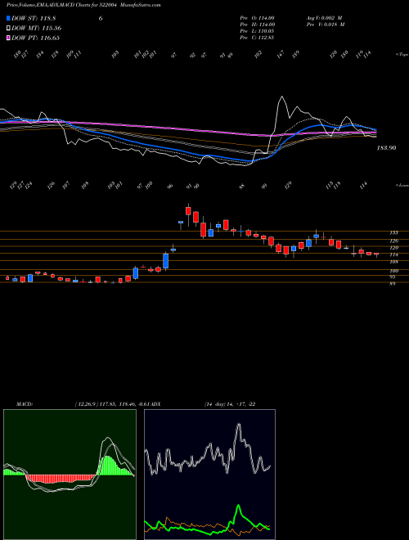
Task: Click the white DOW MT legend swatch
Action: point(8,29)
